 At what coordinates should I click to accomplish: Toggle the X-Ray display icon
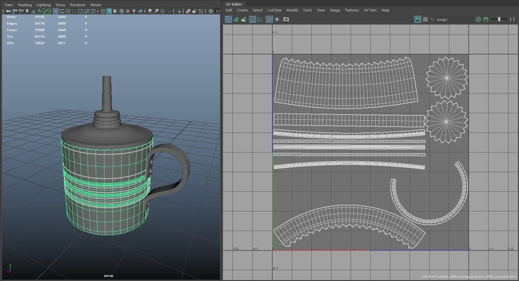coord(188,11)
